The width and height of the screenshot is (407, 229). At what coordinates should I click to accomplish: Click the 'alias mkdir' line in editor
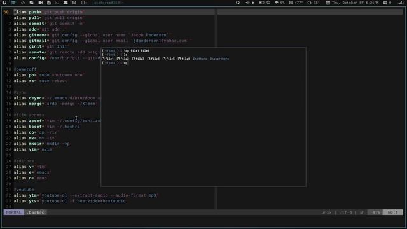(x=43, y=144)
